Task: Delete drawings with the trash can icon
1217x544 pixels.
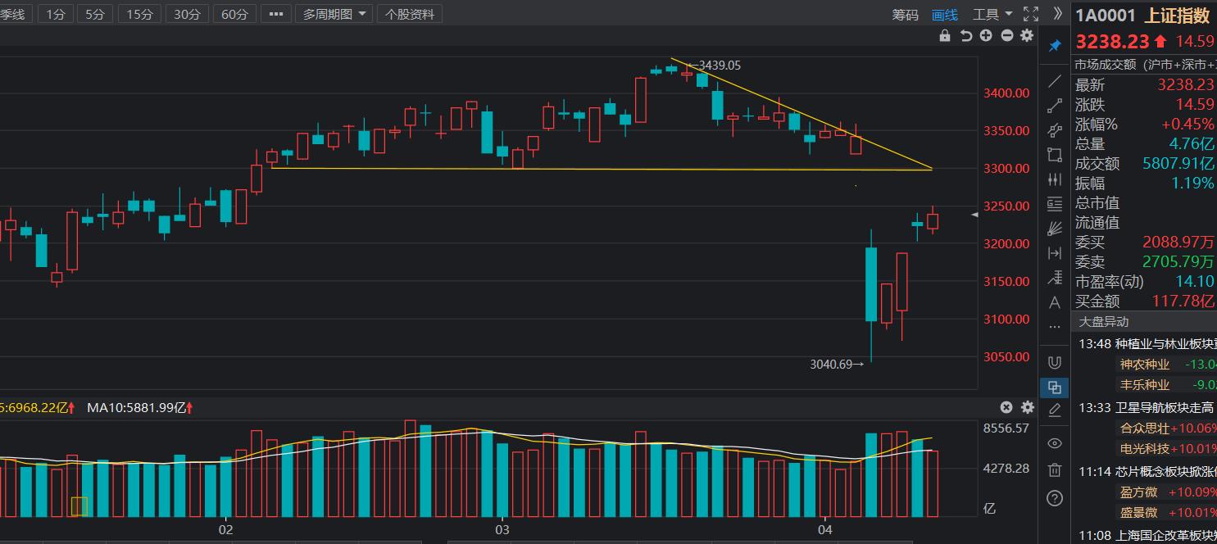Action: coord(1055,470)
